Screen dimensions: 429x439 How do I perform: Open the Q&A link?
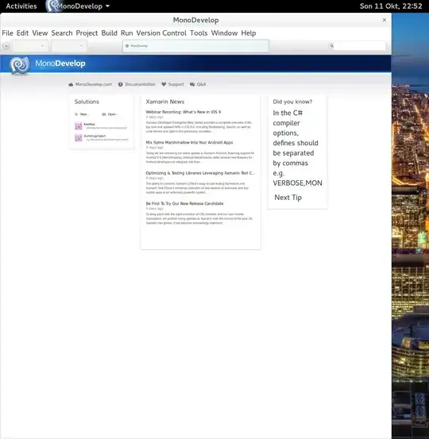201,84
